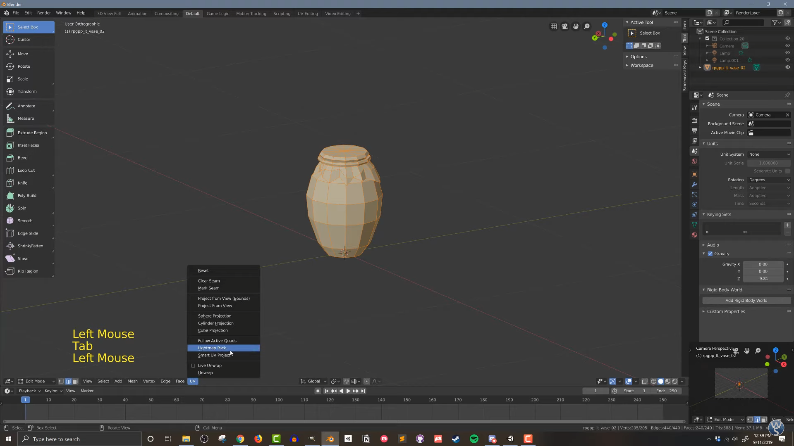Open the Edit Mode selector dropdown

pyautogui.click(x=36, y=381)
